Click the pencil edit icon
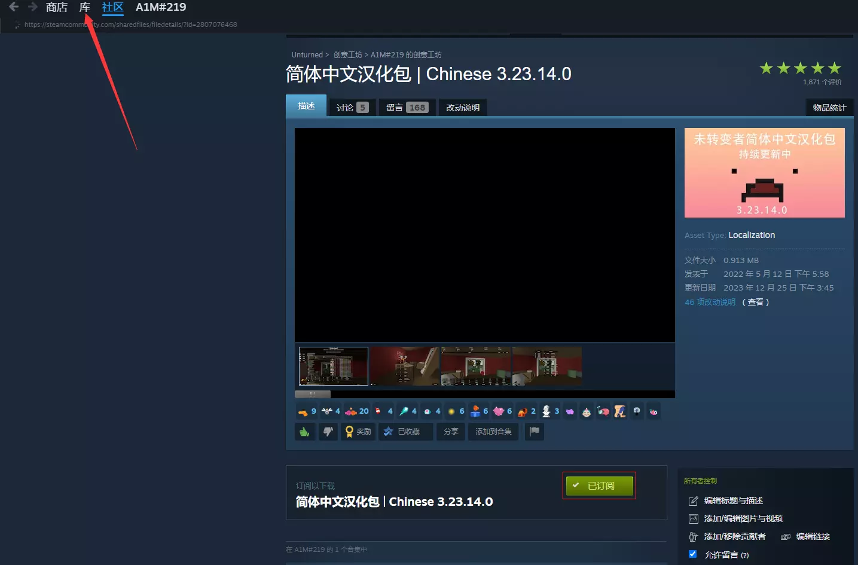This screenshot has height=565, width=858. [694, 501]
